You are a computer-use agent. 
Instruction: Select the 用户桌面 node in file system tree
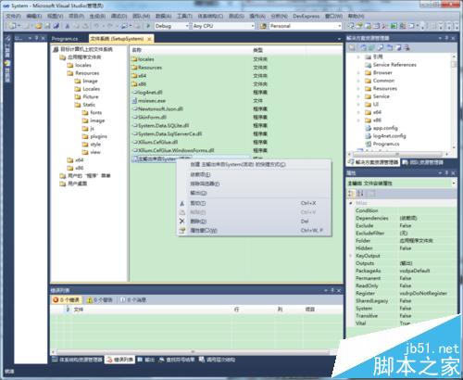click(x=77, y=184)
